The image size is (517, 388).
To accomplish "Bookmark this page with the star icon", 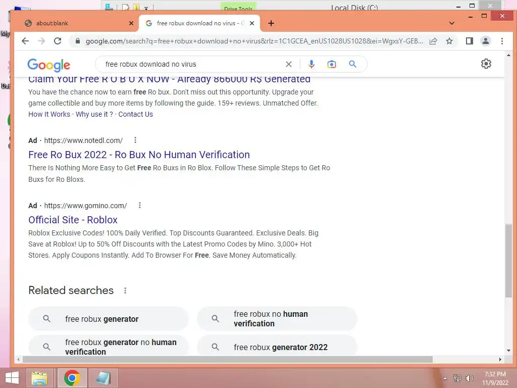I will tap(449, 41).
